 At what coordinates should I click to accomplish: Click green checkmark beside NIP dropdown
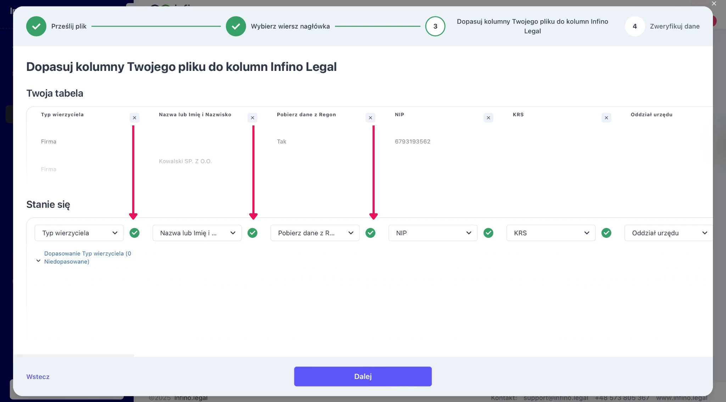tap(488, 233)
